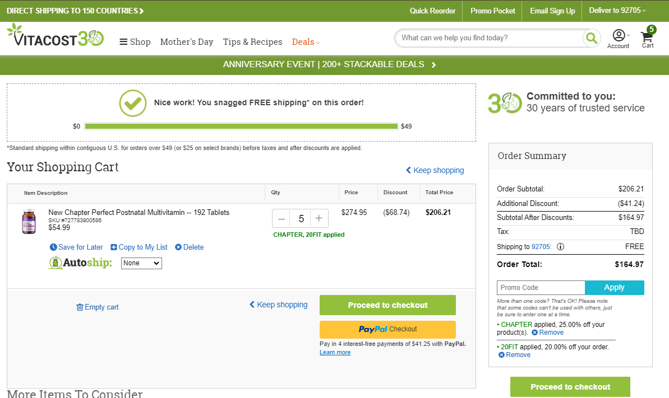Click the Vitacost 30 logo
The width and height of the screenshot is (669, 398).
[x=55, y=35]
